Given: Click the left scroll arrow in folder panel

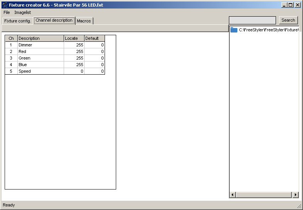Looking at the screenshot, I should (233, 195).
